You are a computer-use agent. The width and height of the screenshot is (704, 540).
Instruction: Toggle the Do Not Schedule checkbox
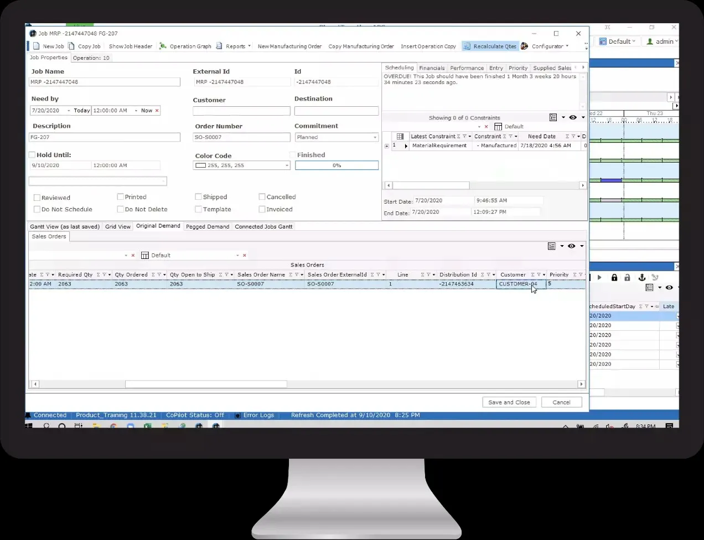[37, 210]
